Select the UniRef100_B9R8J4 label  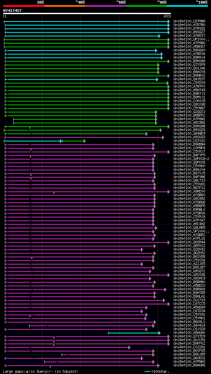[x=189, y=58]
